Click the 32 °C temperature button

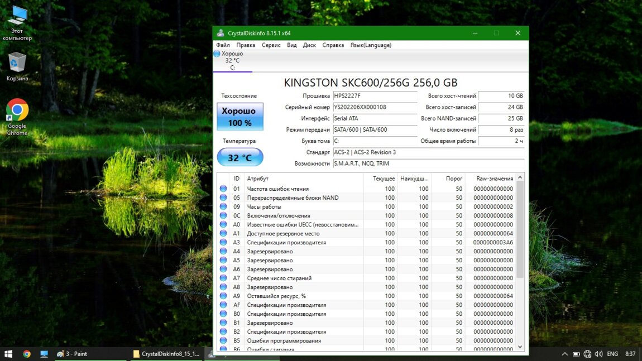click(x=239, y=158)
